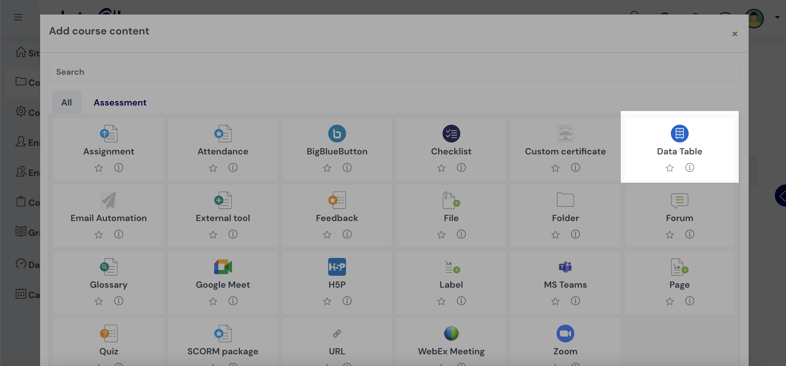Star the Data Table activity

tap(669, 168)
